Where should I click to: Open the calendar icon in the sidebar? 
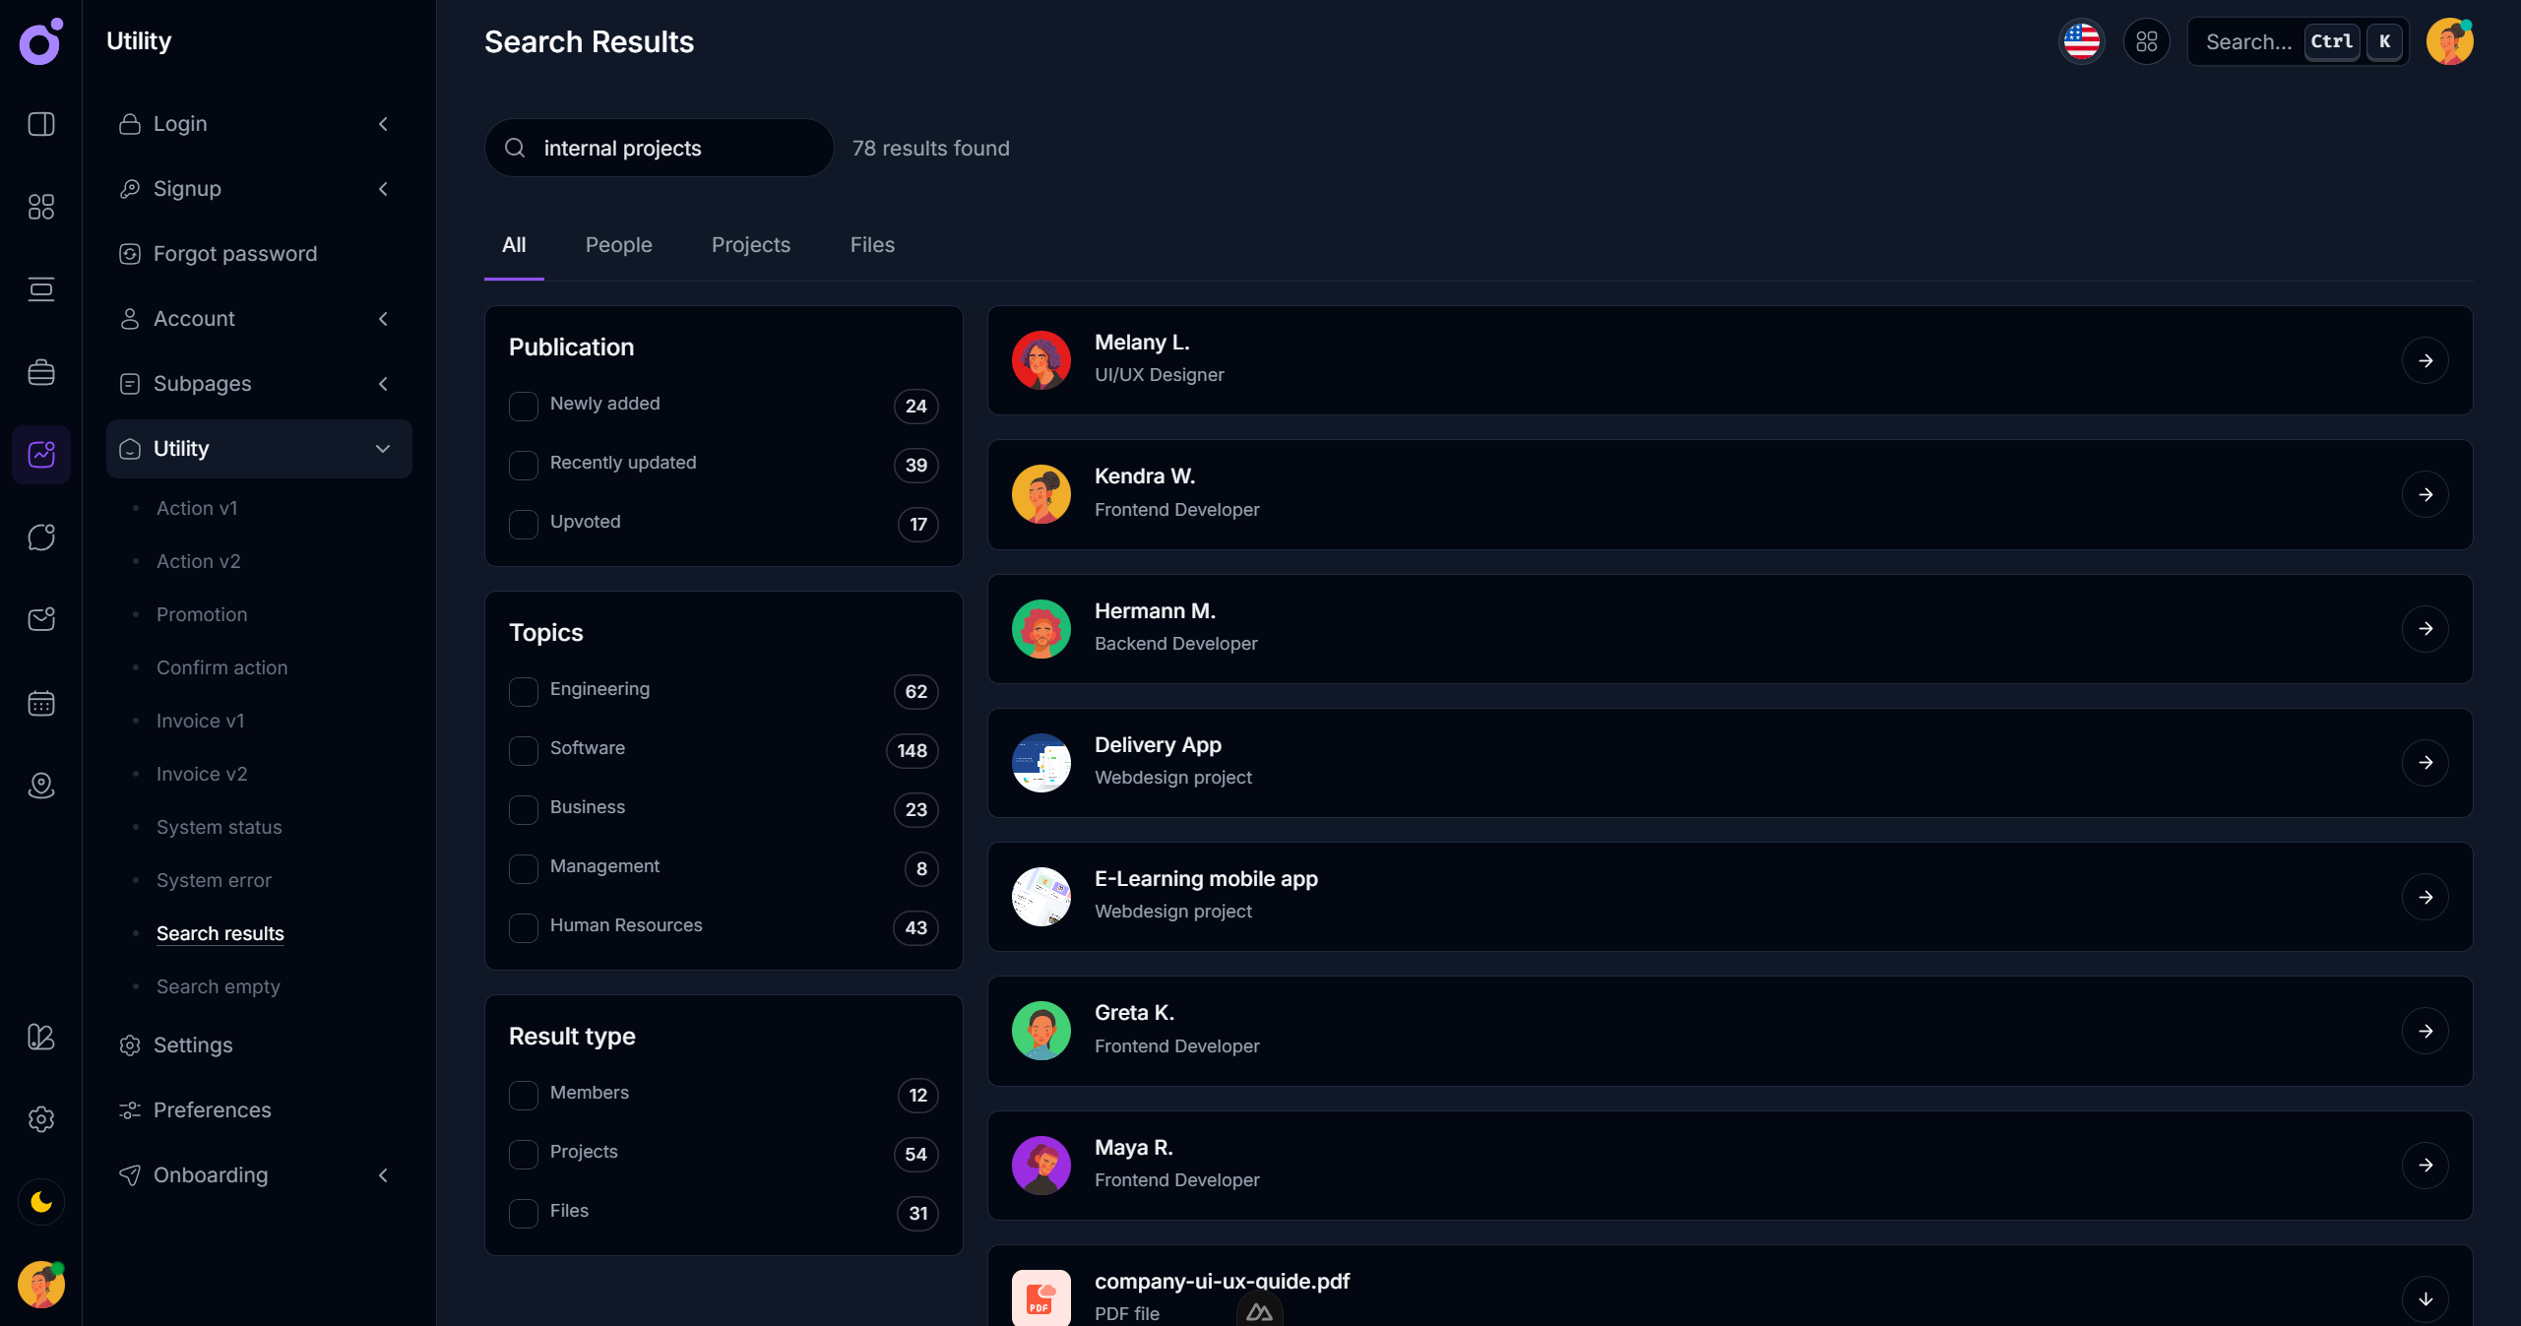(40, 703)
